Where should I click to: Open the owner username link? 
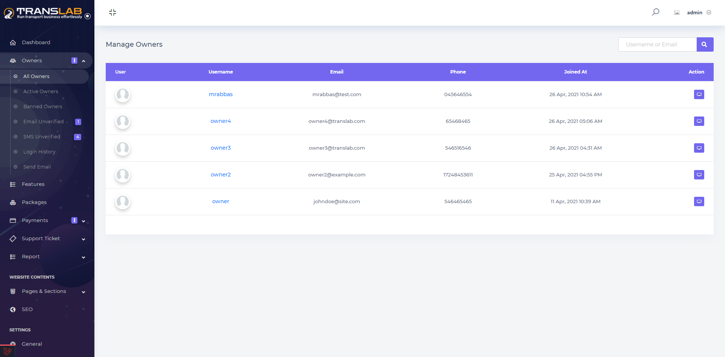click(x=221, y=201)
